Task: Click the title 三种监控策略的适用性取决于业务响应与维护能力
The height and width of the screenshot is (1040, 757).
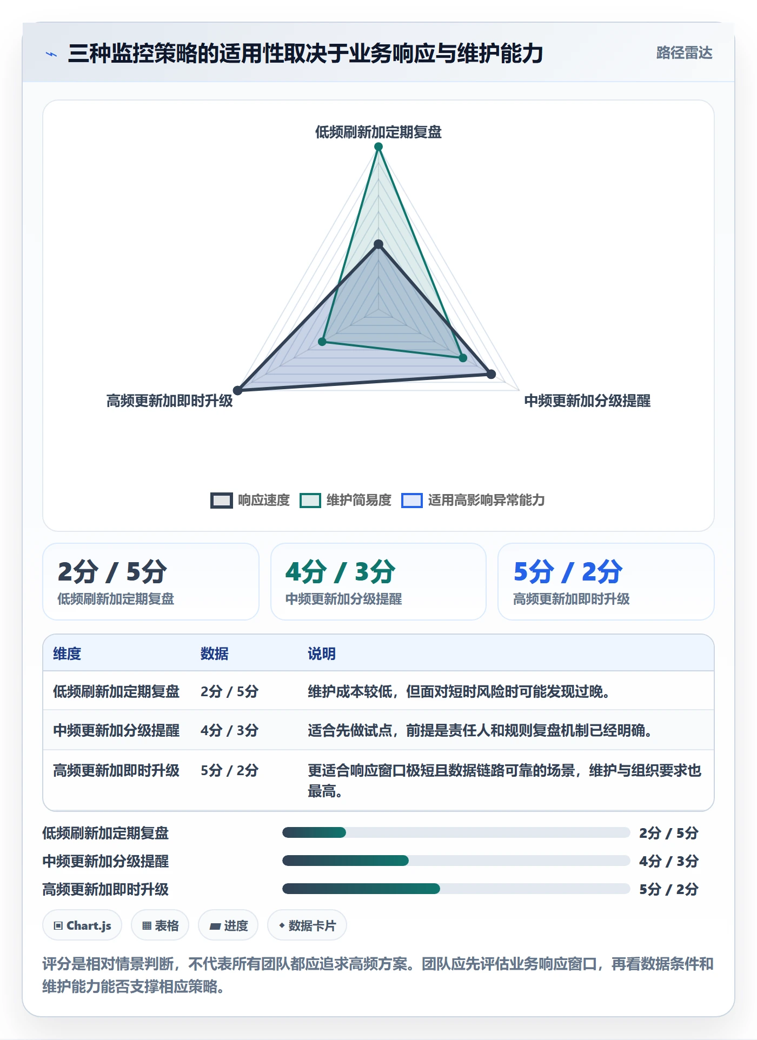Action: [x=306, y=54]
